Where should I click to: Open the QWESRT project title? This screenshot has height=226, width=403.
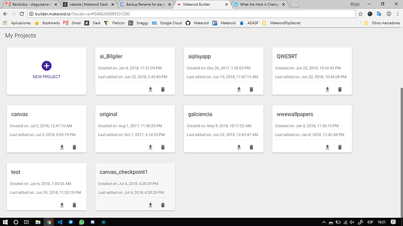coord(287,56)
